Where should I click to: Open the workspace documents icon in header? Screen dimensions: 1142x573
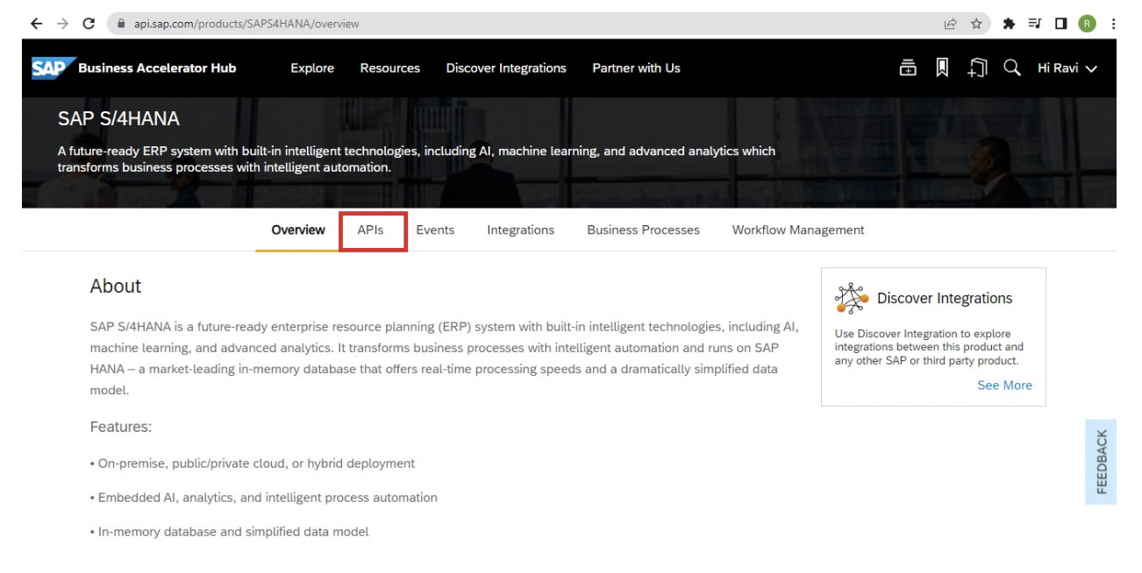click(977, 68)
